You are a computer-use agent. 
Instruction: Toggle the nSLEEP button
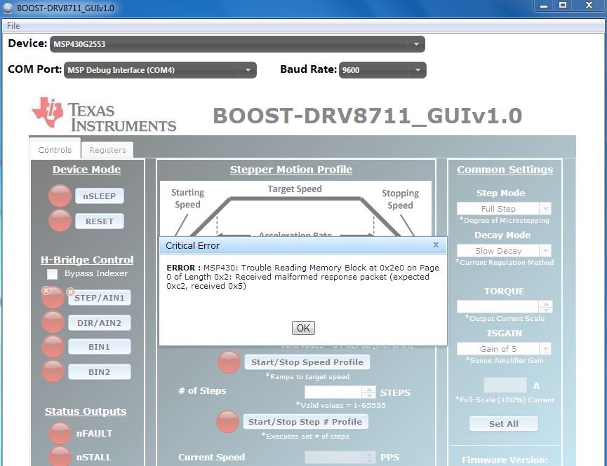[100, 196]
